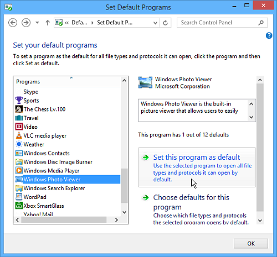Click the Defa... breadcrumb segment
Screen dimensions: 277x257
(79, 23)
